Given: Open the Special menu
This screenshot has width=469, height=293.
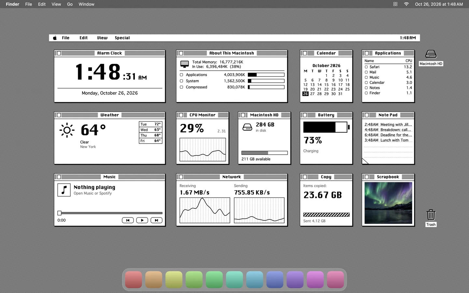Looking at the screenshot, I should [122, 38].
